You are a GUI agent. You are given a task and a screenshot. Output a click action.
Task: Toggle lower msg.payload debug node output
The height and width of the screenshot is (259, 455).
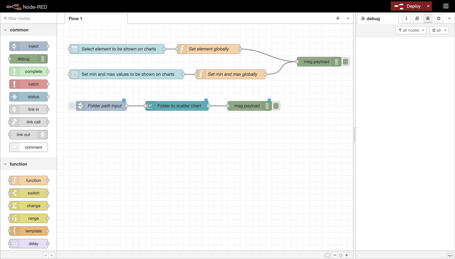(276, 106)
